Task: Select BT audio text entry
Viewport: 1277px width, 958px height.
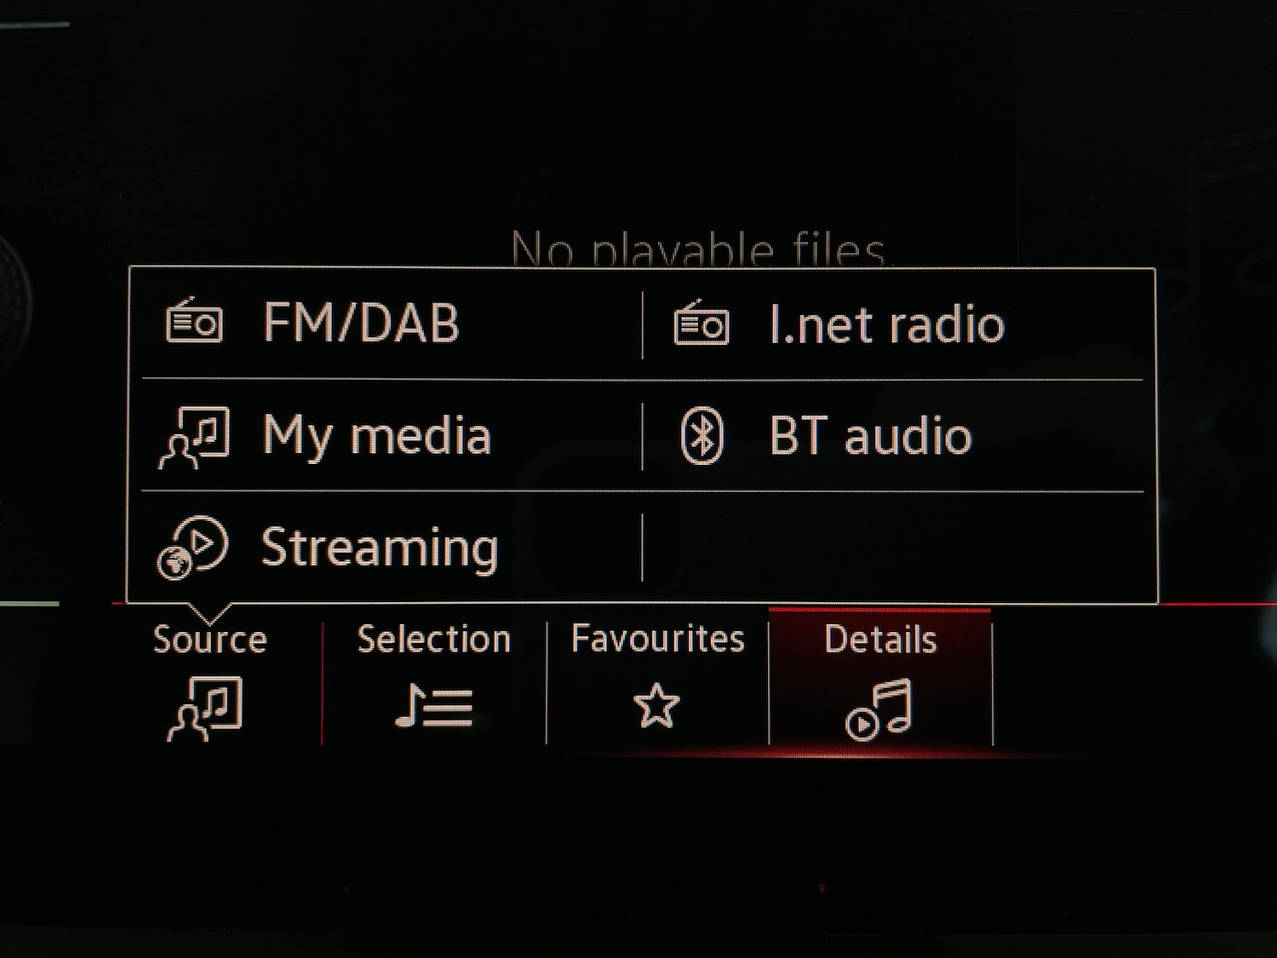Action: pos(870,436)
